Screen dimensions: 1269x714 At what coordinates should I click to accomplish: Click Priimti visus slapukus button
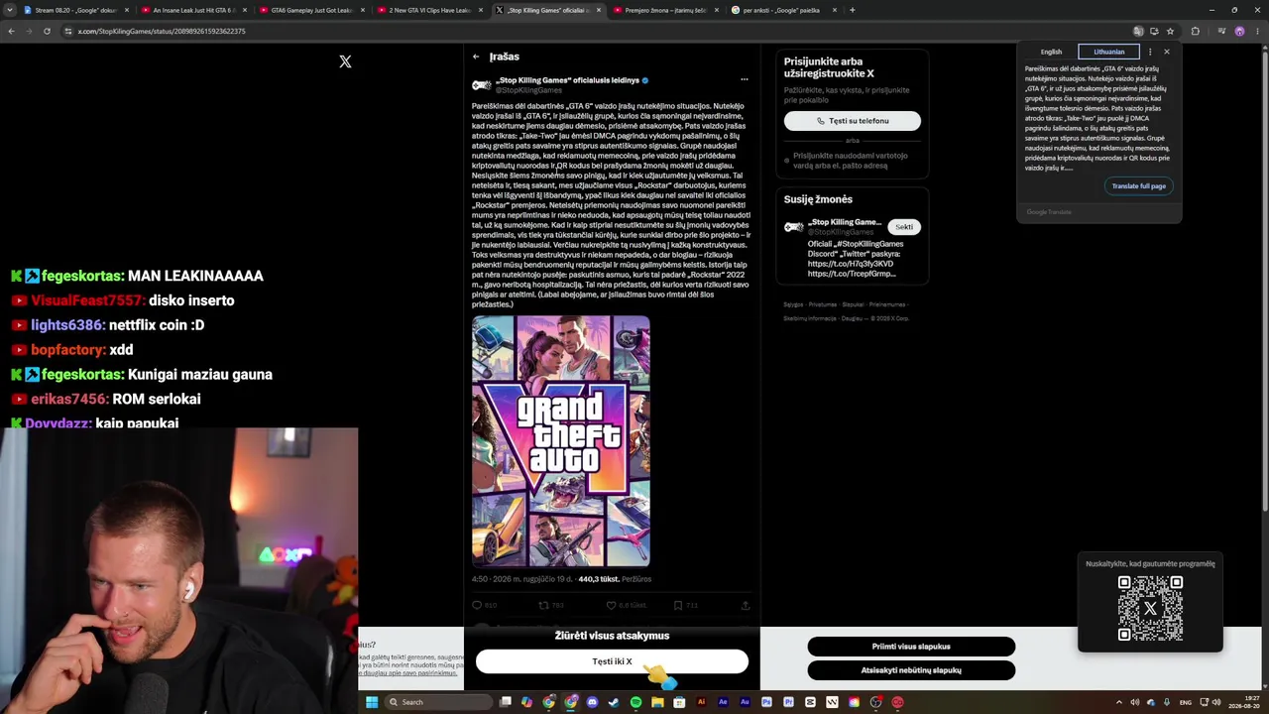point(911,647)
